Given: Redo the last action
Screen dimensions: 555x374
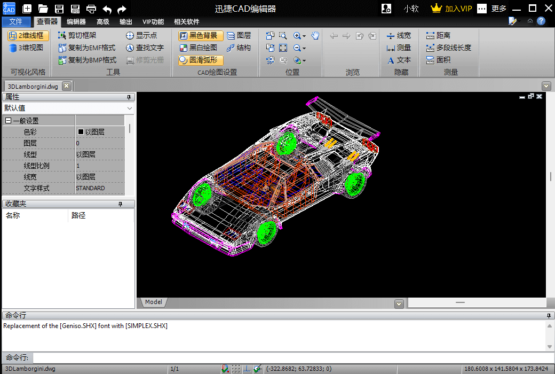Looking at the screenshot, I should [x=122, y=9].
